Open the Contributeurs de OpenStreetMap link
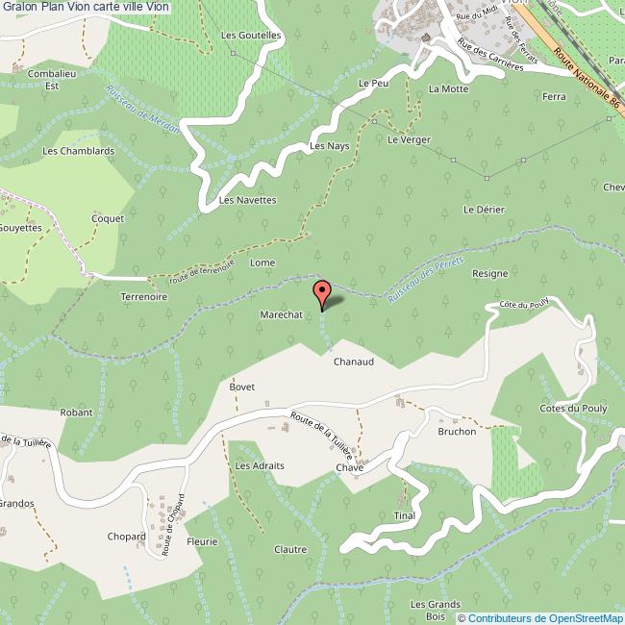 click(546, 618)
